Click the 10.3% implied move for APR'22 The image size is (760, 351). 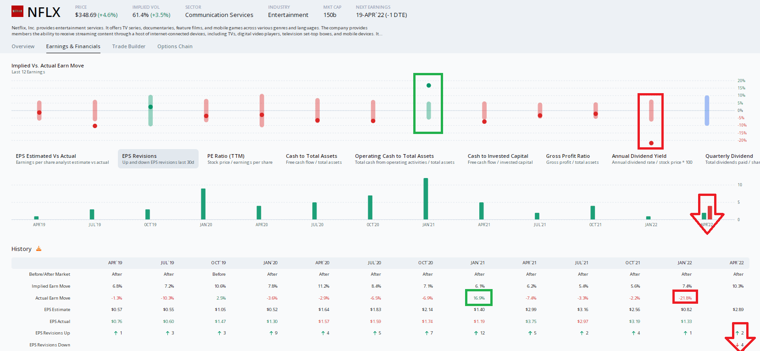tap(738, 286)
